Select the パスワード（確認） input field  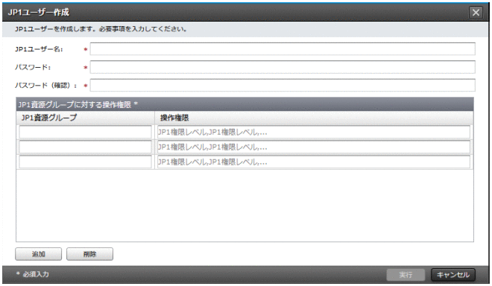coord(283,86)
